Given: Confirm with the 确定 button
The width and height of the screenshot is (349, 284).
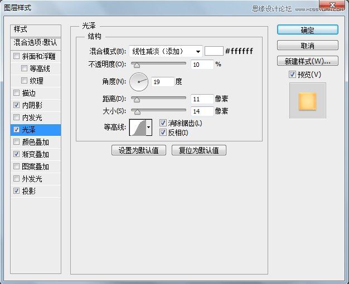Looking at the screenshot, I should tap(308, 30).
